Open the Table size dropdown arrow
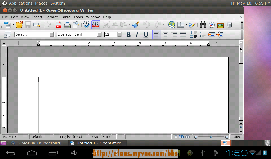The height and width of the screenshot is (159, 271). pyautogui.click(x=186, y=25)
